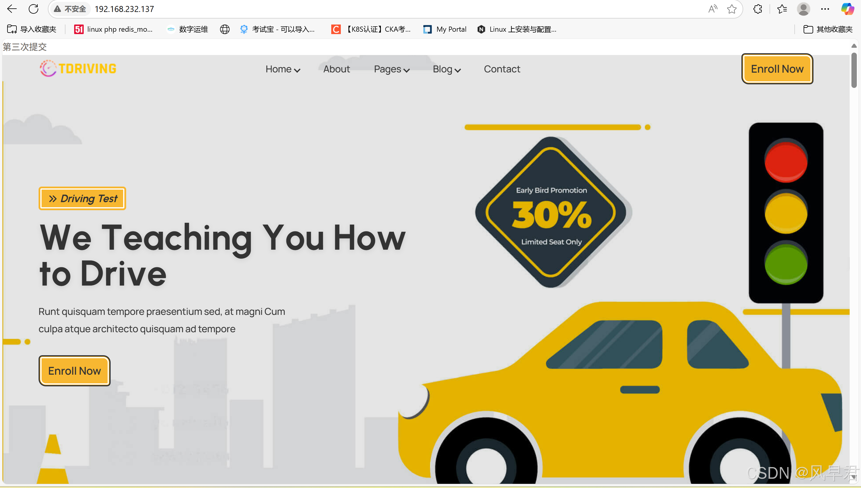
Task: Click the TDRIVING logo
Action: [78, 69]
